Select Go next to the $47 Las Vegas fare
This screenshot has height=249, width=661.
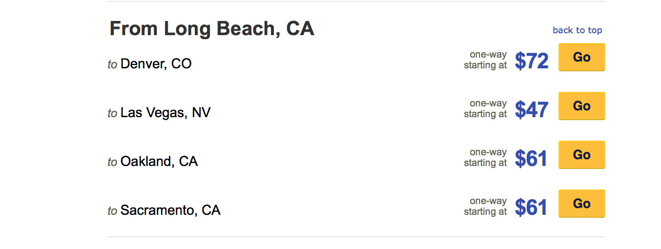[581, 106]
